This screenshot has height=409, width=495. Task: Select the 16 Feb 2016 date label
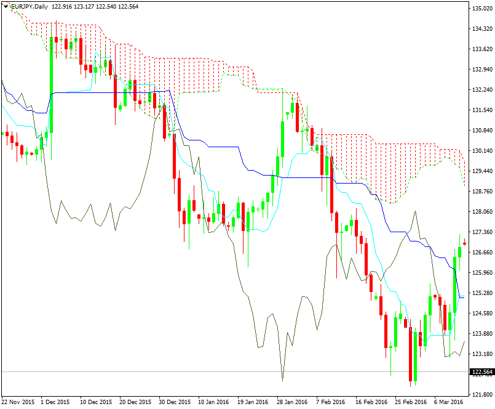(x=371, y=402)
